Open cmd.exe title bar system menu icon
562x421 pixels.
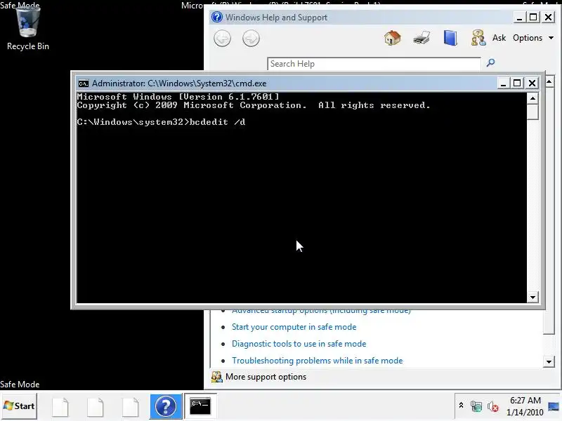(x=83, y=83)
